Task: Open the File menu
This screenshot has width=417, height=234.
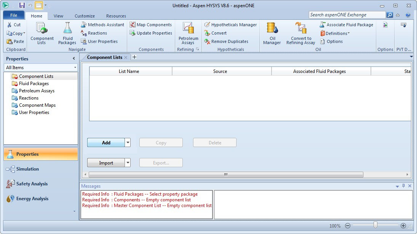Action: 14,15
